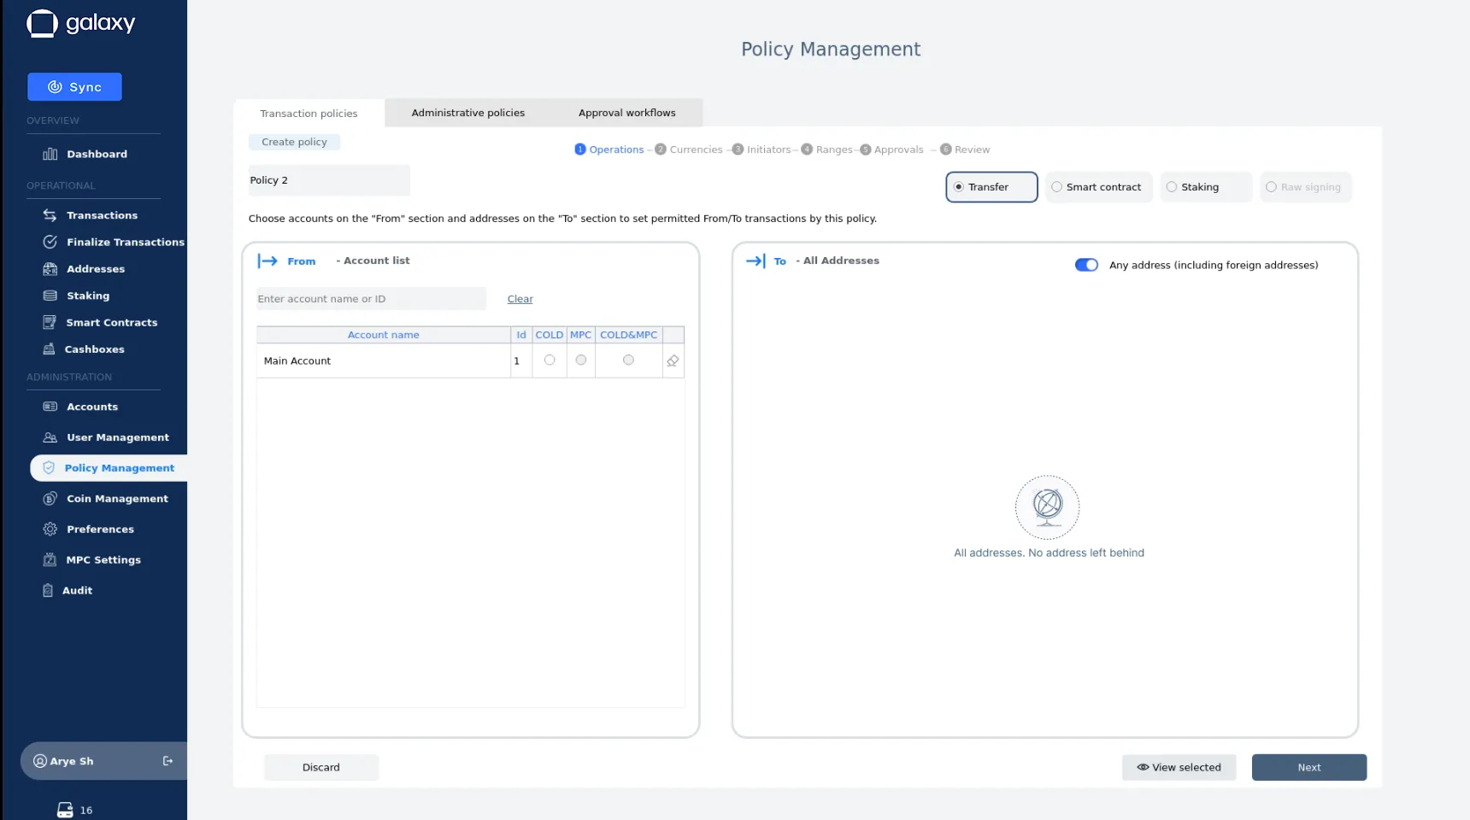Screen dimensions: 1470x820
Task: Click the Sync button
Action: pos(74,87)
